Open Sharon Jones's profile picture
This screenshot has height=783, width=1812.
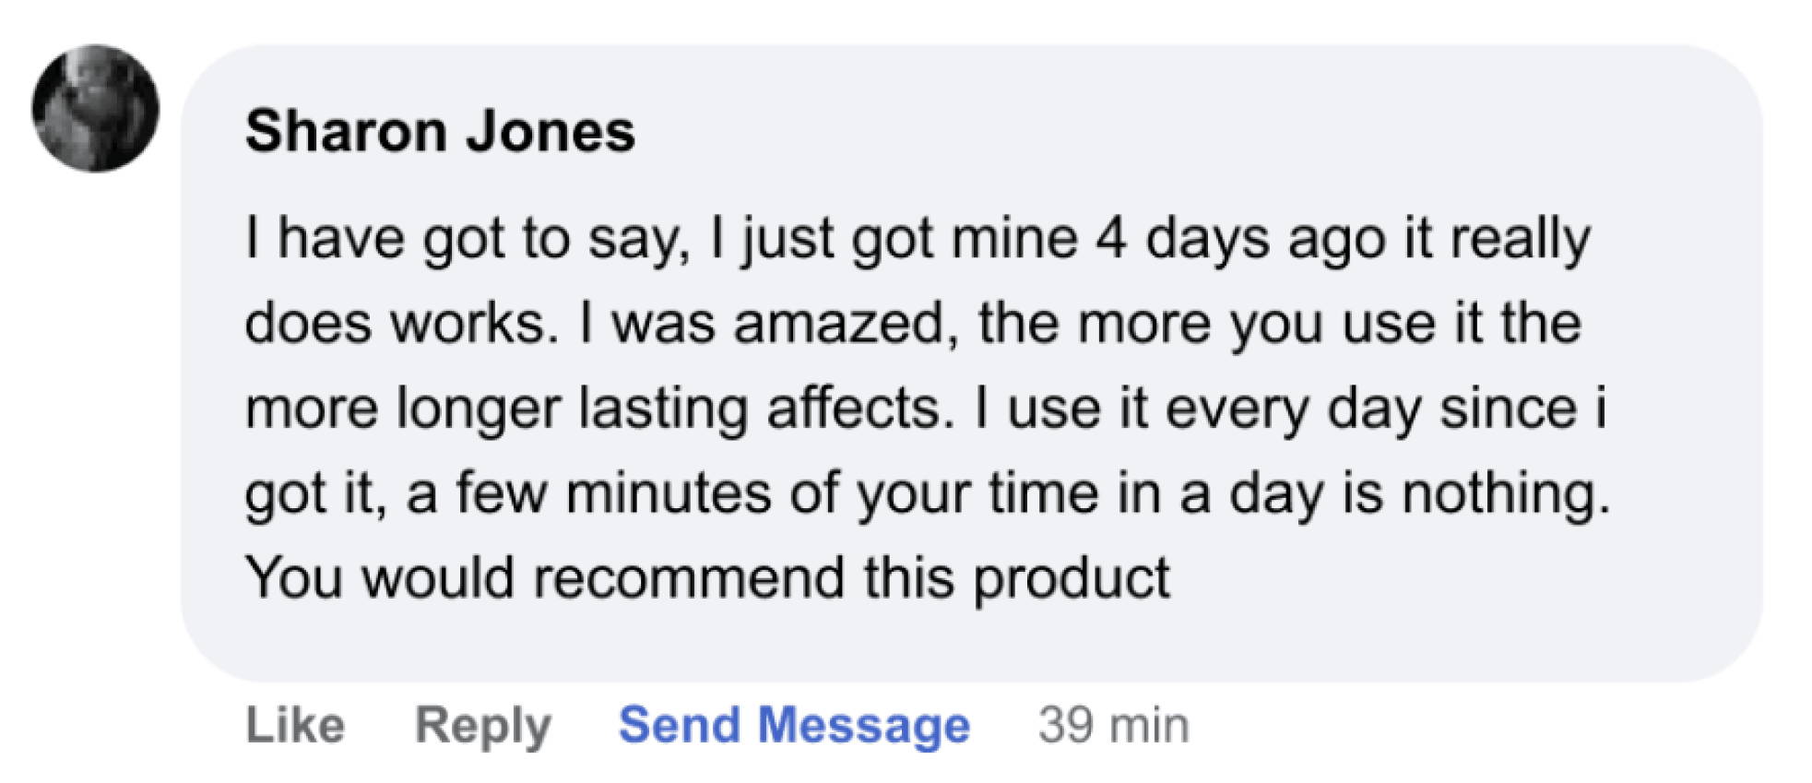pyautogui.click(x=95, y=108)
